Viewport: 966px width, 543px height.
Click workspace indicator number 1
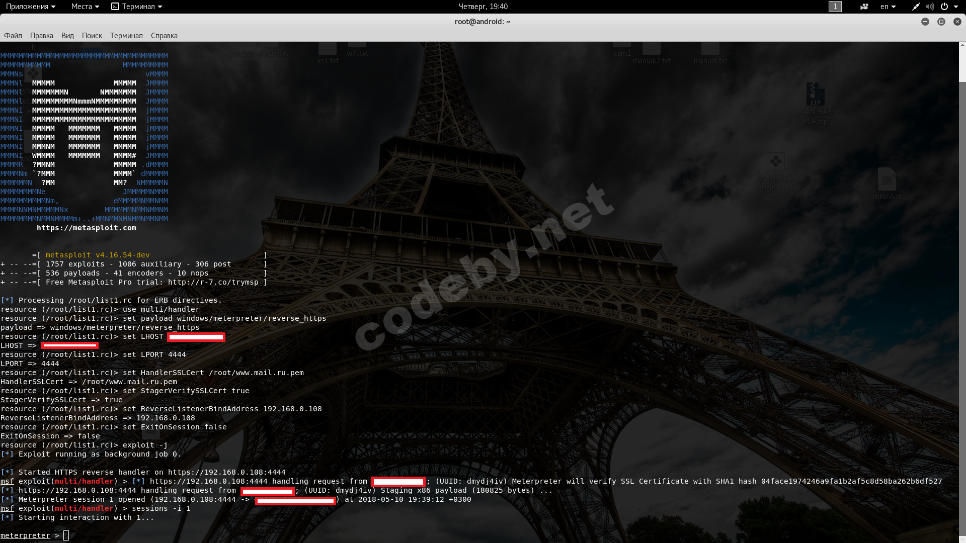click(x=835, y=7)
